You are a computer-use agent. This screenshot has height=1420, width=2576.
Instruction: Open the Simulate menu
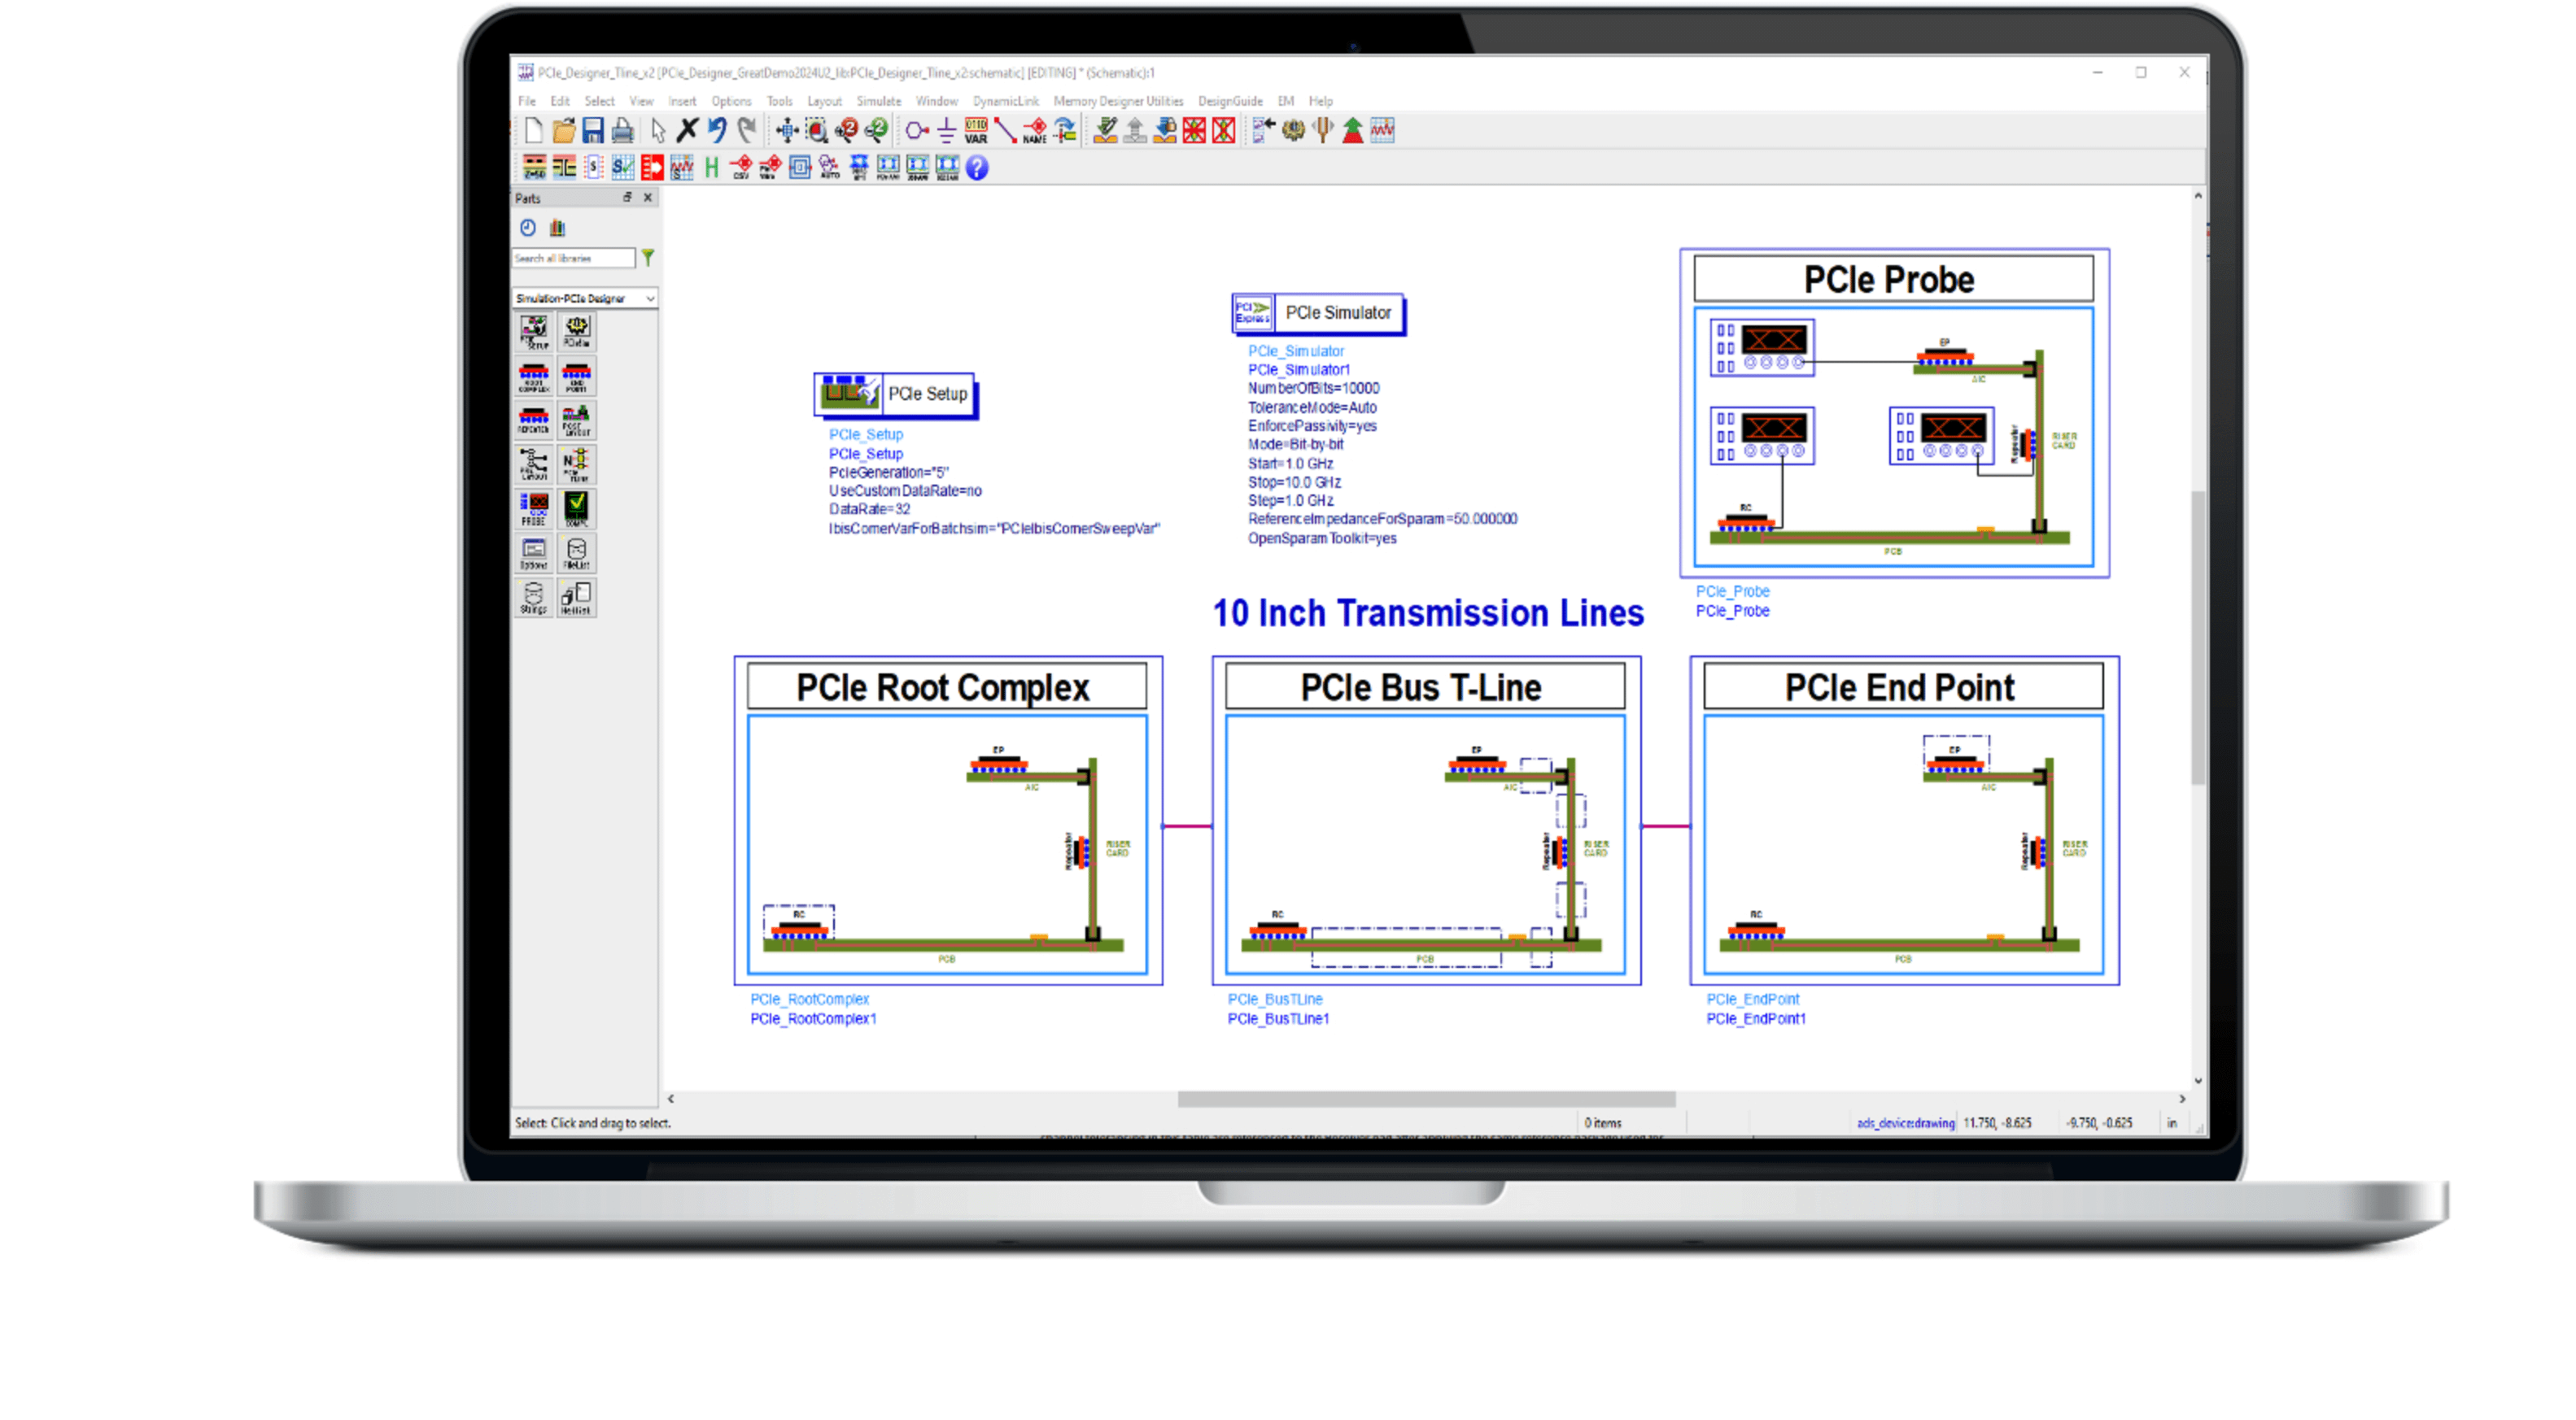click(878, 101)
